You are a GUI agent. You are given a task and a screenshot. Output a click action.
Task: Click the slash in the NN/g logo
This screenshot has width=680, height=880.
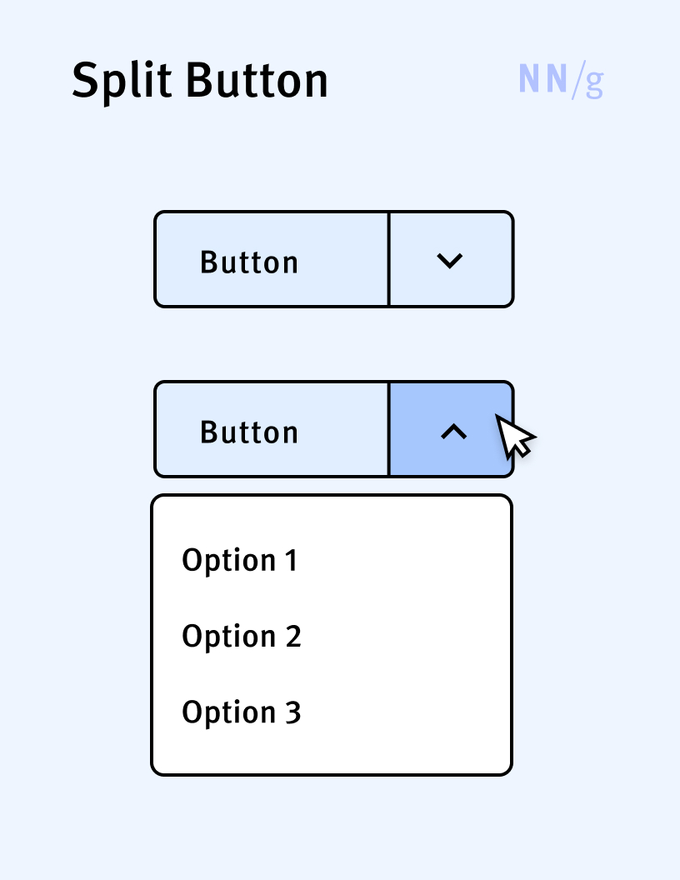577,81
